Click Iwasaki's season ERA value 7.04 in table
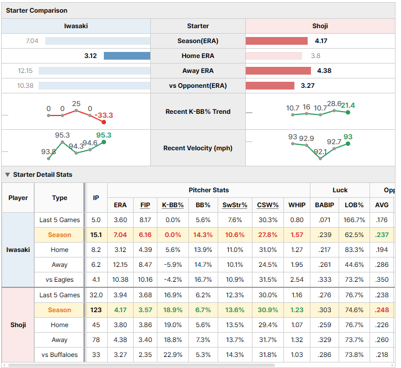The image size is (401, 368). pyautogui.click(x=120, y=235)
